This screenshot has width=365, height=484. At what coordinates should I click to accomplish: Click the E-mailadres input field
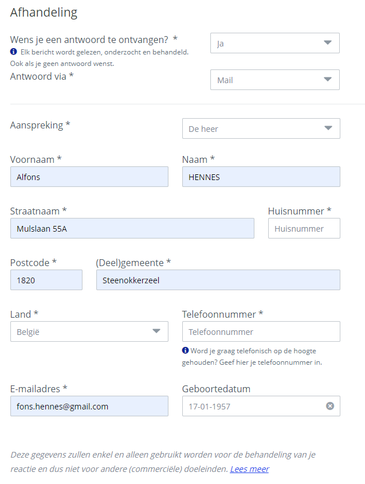pos(89,406)
